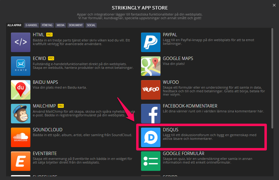Click the PAYPAL app title

coord(170,35)
